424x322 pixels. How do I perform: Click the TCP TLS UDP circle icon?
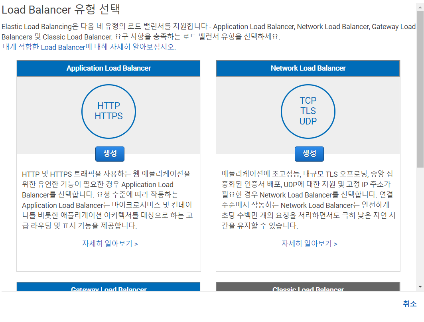point(308,111)
